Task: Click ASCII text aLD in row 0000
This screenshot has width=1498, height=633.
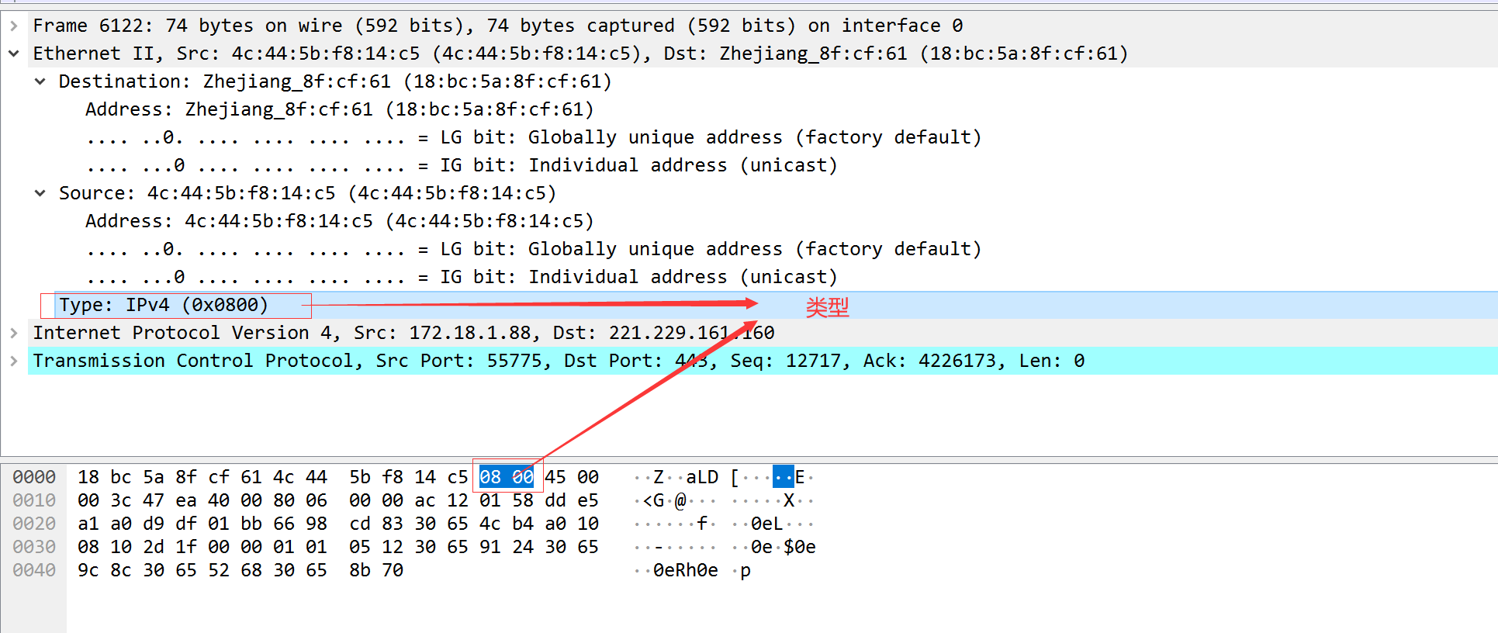Action: 702,477
